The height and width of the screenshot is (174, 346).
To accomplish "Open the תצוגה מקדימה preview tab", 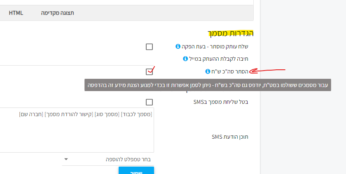I will pyautogui.click(x=57, y=13).
